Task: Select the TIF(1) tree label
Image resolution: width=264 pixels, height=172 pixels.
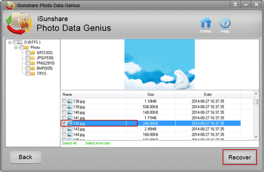Action: click(x=42, y=73)
